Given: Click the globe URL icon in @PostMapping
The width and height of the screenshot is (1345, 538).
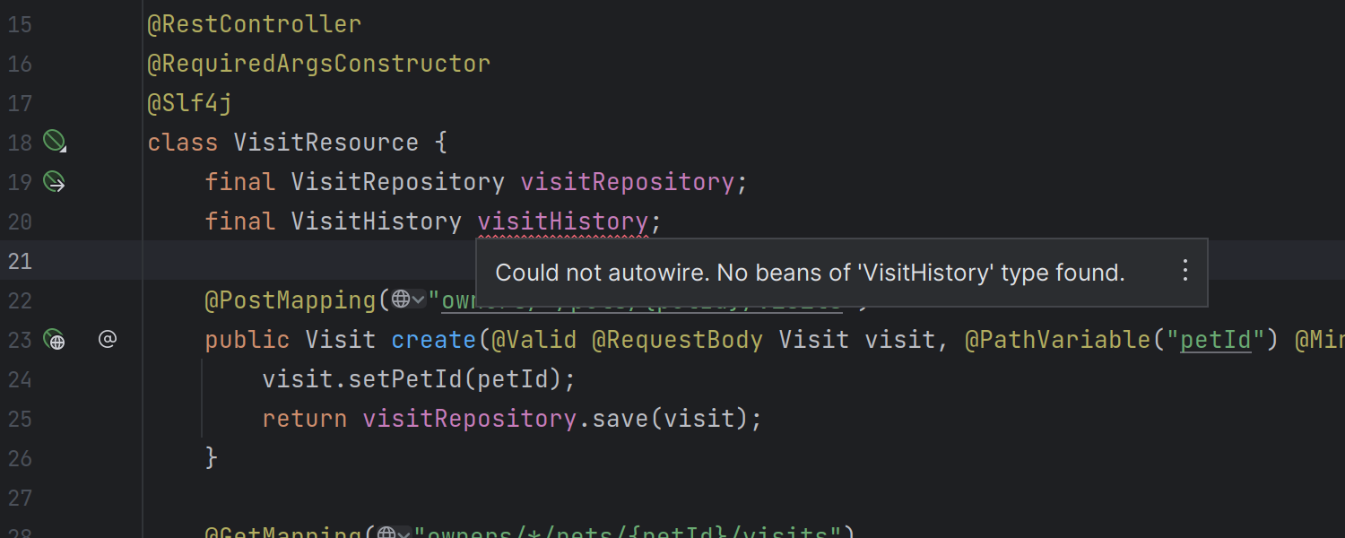Looking at the screenshot, I should pos(401,299).
